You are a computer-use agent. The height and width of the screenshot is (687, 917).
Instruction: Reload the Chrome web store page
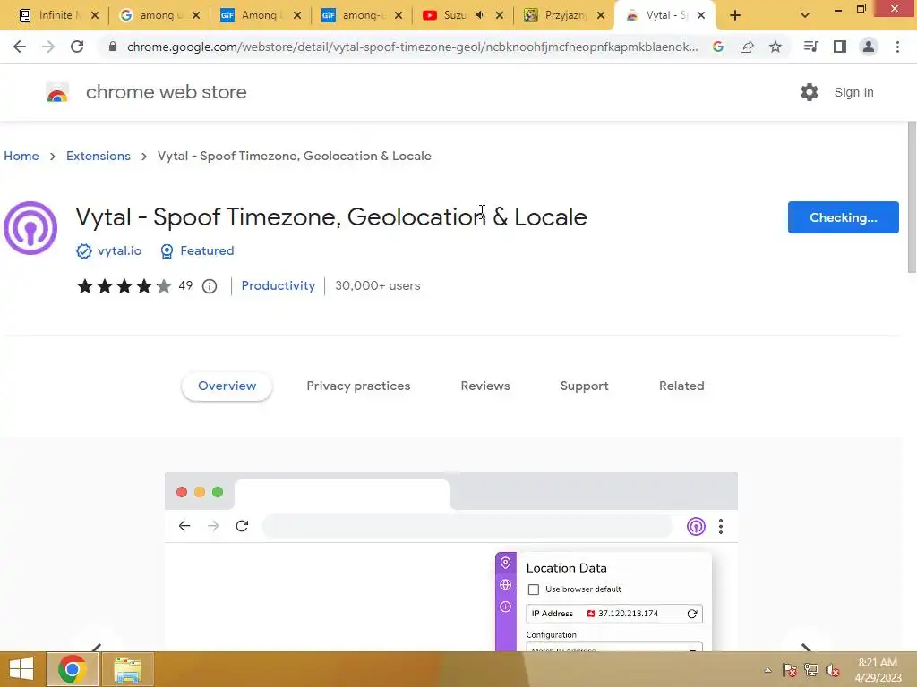click(77, 47)
